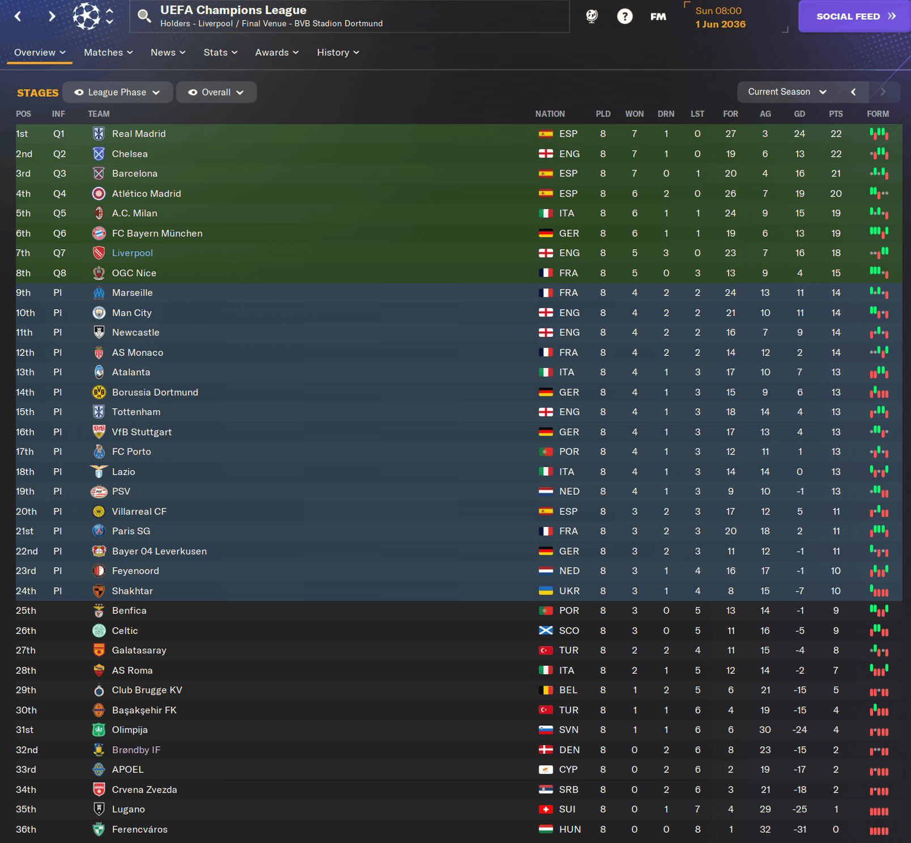
Task: Click the search magnifier icon
Action: 144,16
